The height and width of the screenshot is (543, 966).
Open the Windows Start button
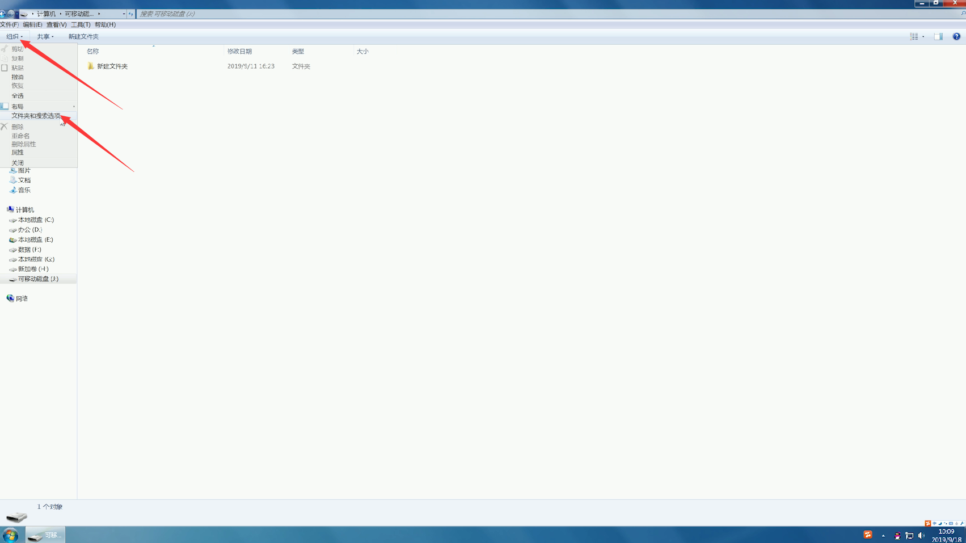point(10,535)
